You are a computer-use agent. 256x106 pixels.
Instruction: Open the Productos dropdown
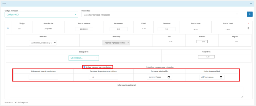click(x=160, y=15)
